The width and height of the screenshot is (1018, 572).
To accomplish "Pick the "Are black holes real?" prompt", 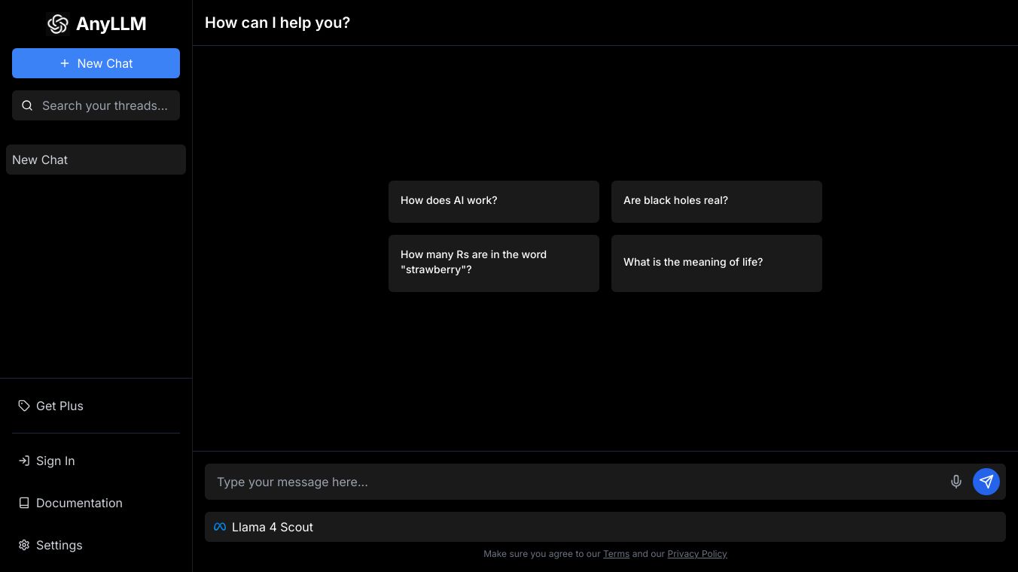I will [716, 201].
